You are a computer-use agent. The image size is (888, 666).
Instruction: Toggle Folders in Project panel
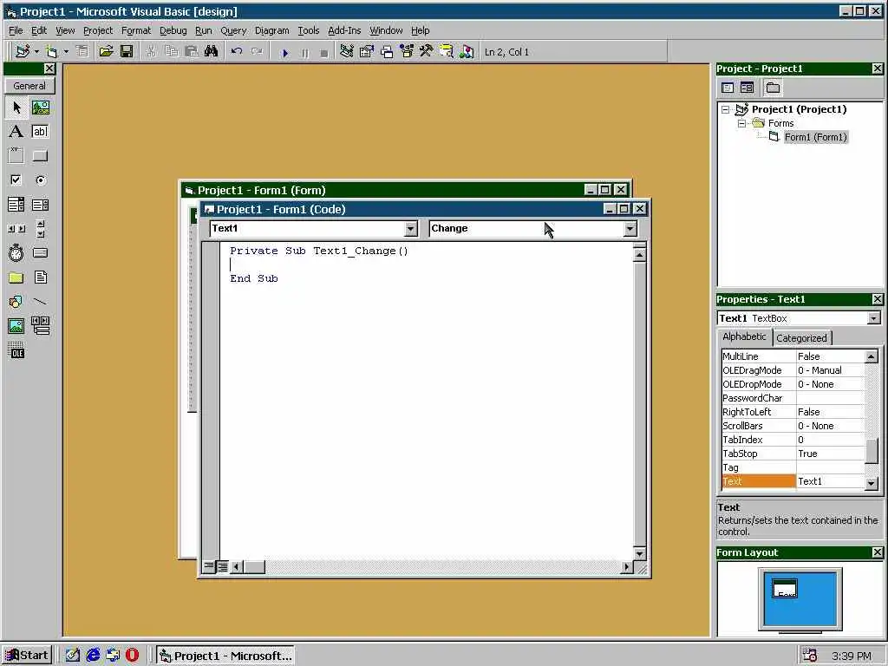[x=773, y=88]
